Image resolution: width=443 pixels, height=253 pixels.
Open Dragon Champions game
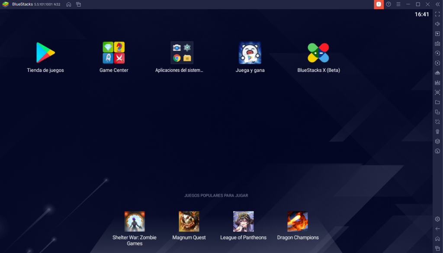(298, 222)
